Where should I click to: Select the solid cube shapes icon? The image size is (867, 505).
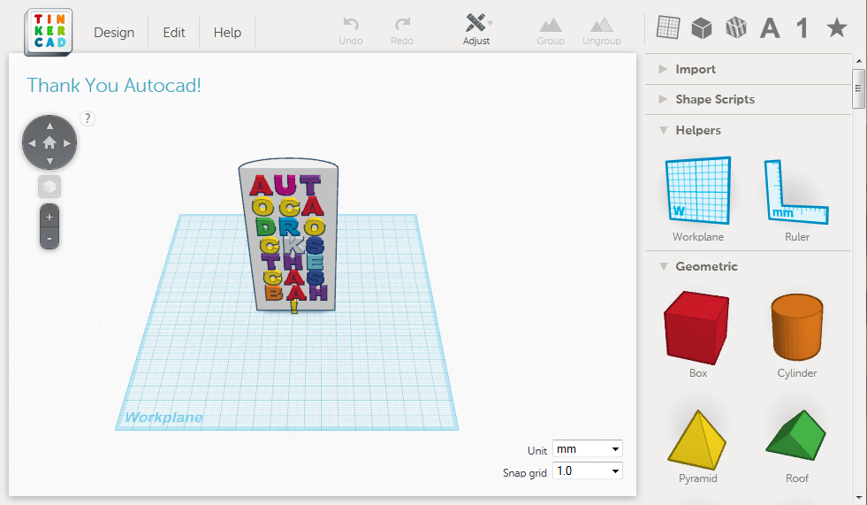702,27
